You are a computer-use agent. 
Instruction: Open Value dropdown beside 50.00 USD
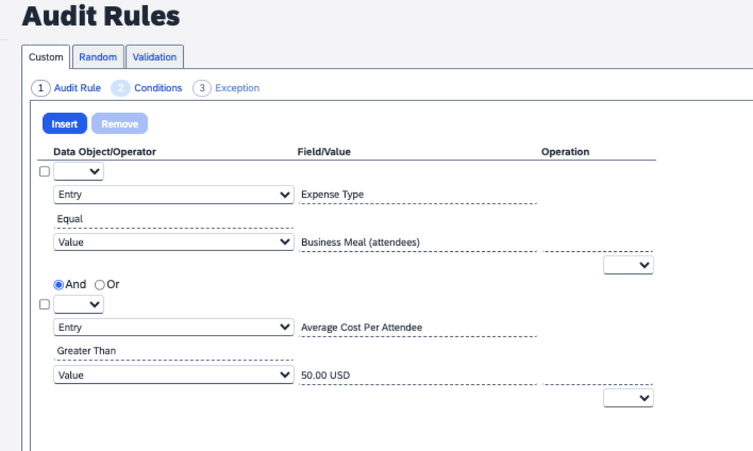[174, 375]
